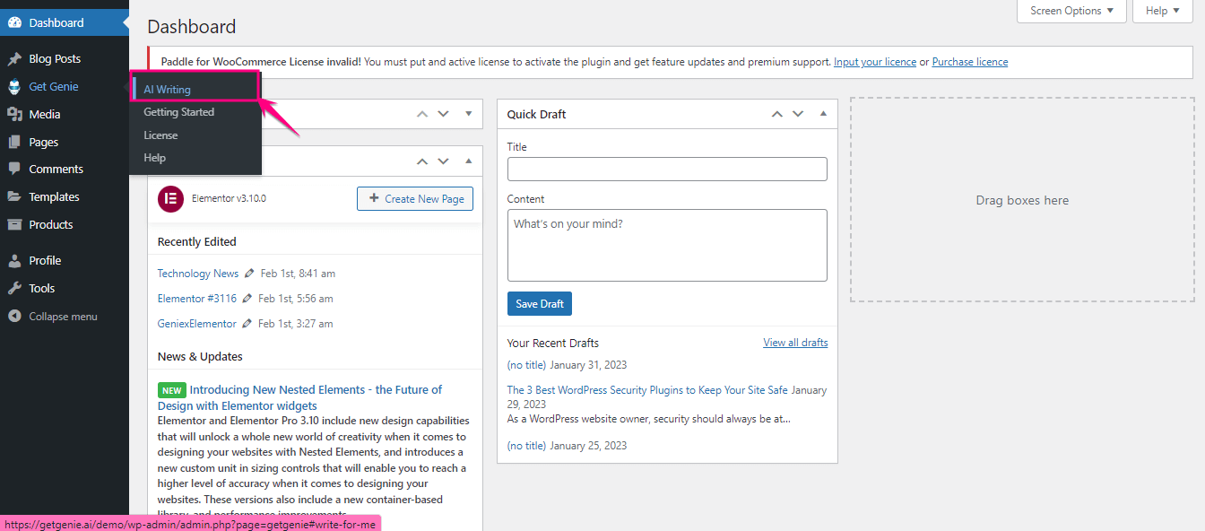Move the first collapsed widget up
This screenshot has height=531, width=1205.
(422, 114)
